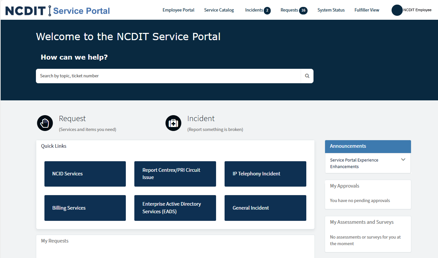Open the Service Catalog menu item
Image resolution: width=438 pixels, height=258 pixels.
point(219,10)
